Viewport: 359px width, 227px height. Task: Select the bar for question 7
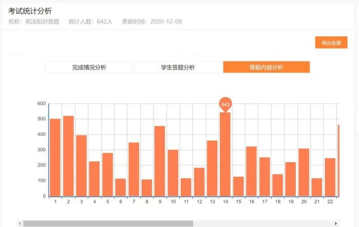pyautogui.click(x=134, y=169)
